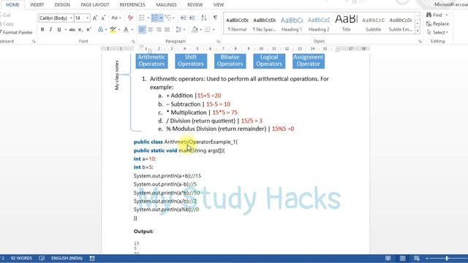Apply justify alignment

167,29
